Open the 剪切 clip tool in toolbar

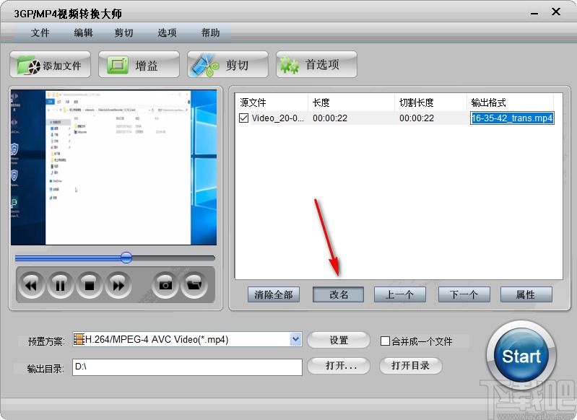coord(227,65)
